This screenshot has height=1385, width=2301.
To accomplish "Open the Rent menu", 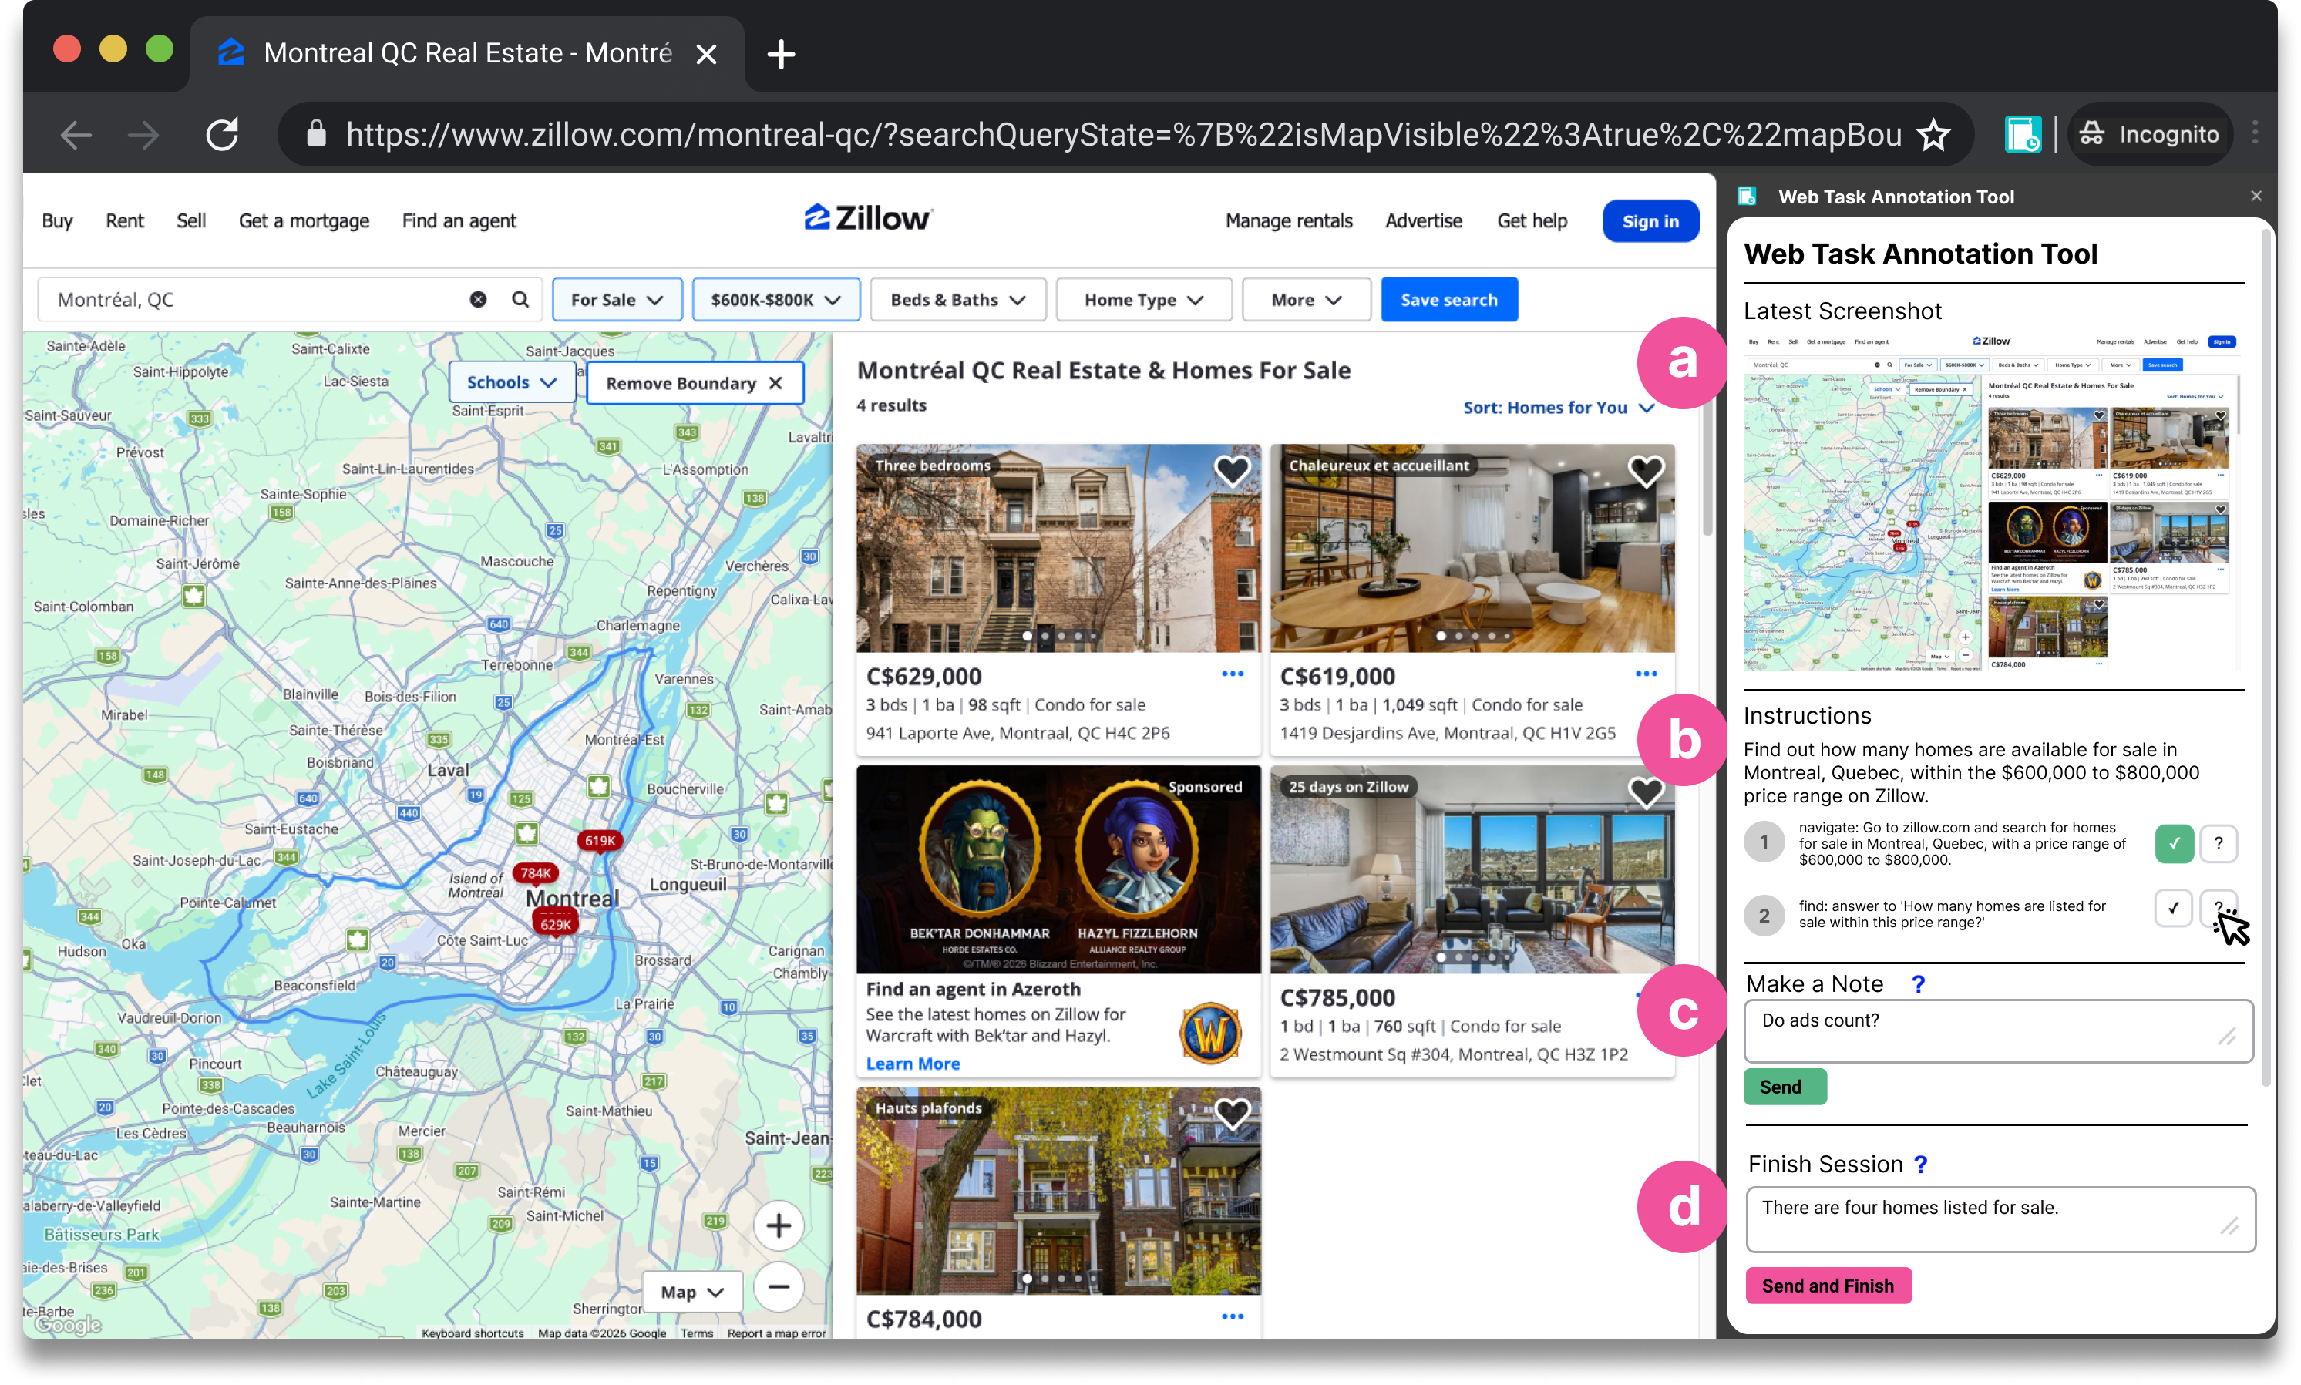I will [124, 221].
